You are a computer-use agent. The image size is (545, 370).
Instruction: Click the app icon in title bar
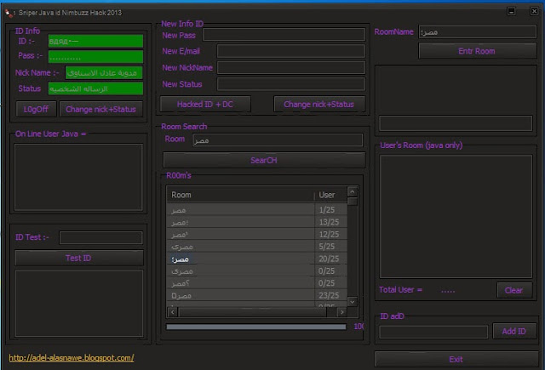9,14
